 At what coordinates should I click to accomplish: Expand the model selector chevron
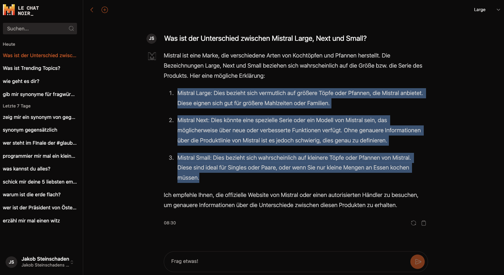point(498,10)
